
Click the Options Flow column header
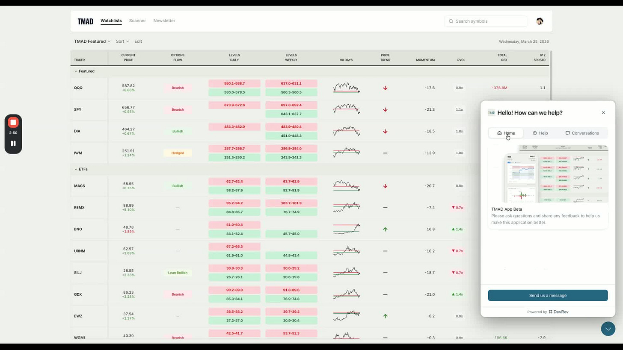(178, 58)
